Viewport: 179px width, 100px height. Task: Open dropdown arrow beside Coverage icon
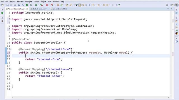click(x=44, y=5)
